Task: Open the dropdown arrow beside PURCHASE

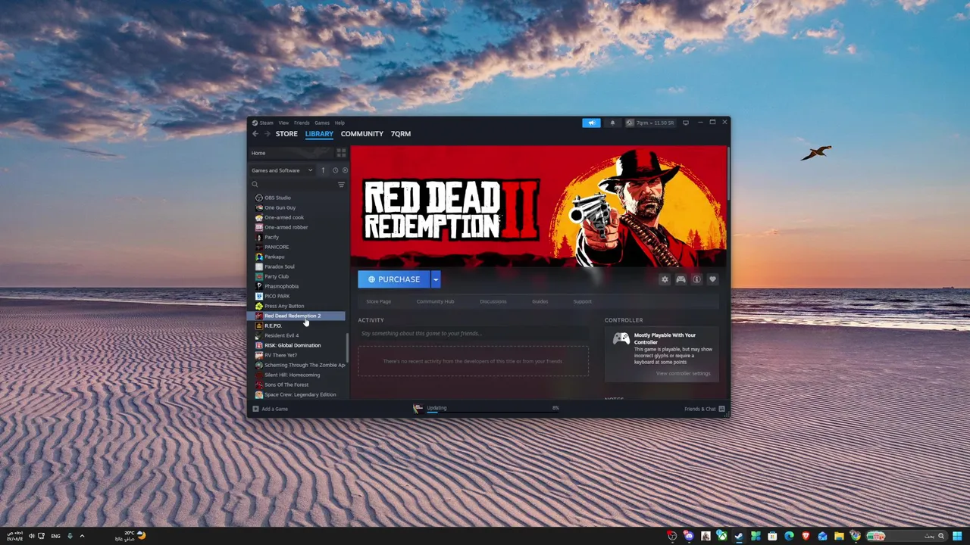Action: pyautogui.click(x=435, y=279)
